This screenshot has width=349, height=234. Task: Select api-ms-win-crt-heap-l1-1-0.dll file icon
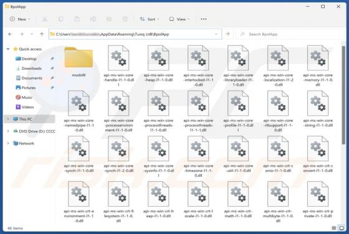point(158,194)
